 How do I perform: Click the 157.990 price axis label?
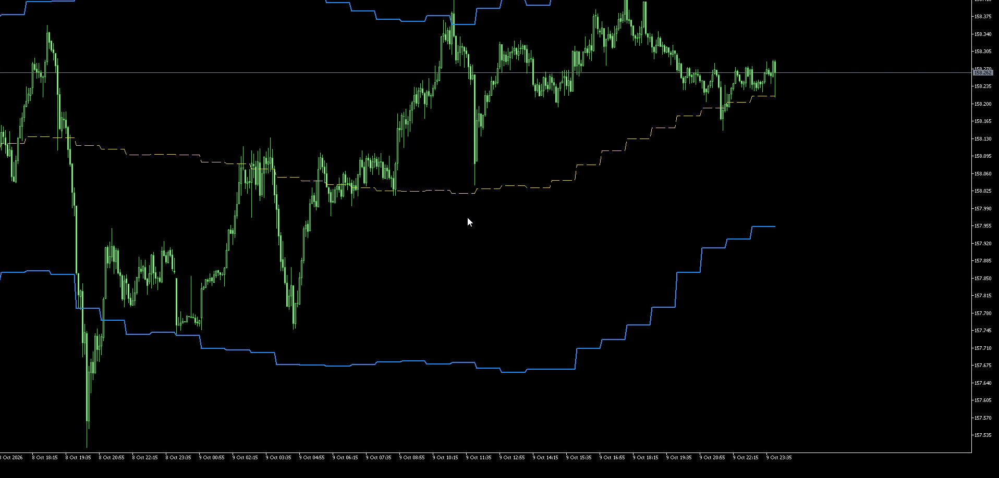(x=983, y=209)
